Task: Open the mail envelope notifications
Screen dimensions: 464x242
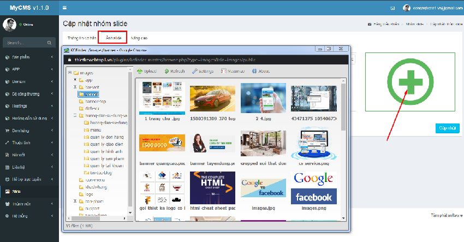Action: click(x=392, y=8)
